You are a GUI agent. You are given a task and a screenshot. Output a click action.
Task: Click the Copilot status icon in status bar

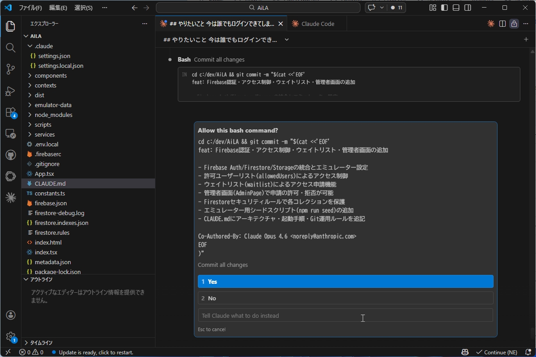[465, 352]
